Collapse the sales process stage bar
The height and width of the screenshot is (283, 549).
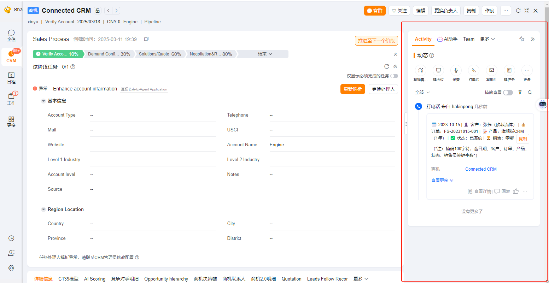pyautogui.click(x=395, y=54)
